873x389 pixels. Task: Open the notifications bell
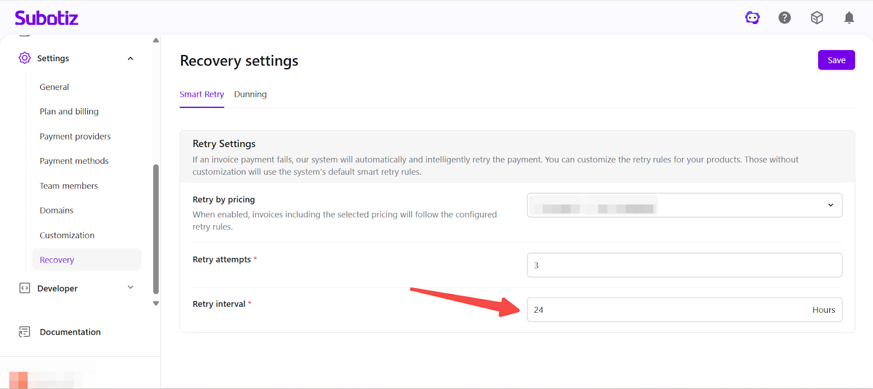[x=849, y=18]
